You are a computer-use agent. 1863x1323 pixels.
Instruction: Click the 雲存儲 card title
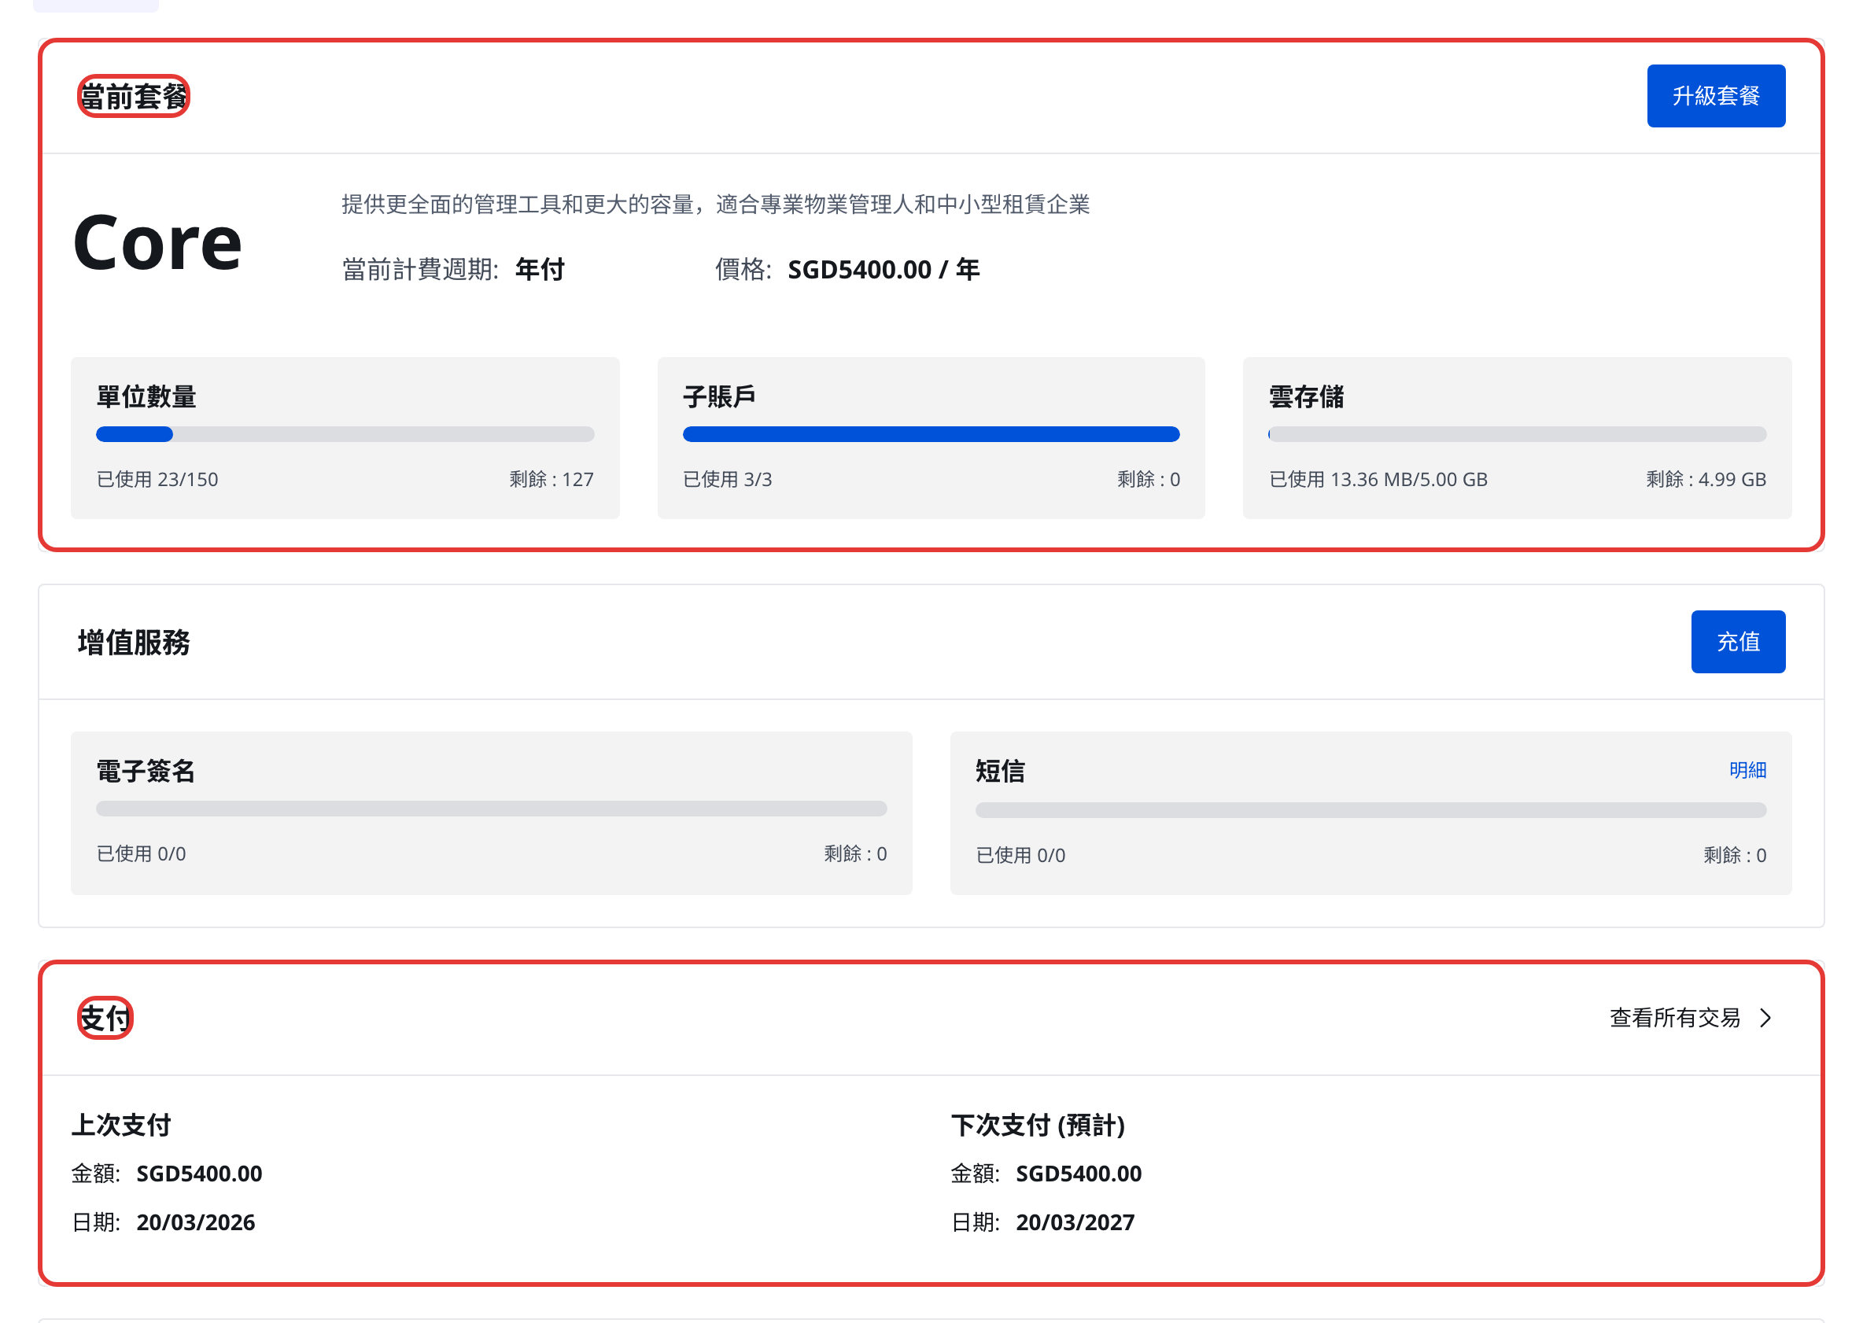tap(1306, 396)
